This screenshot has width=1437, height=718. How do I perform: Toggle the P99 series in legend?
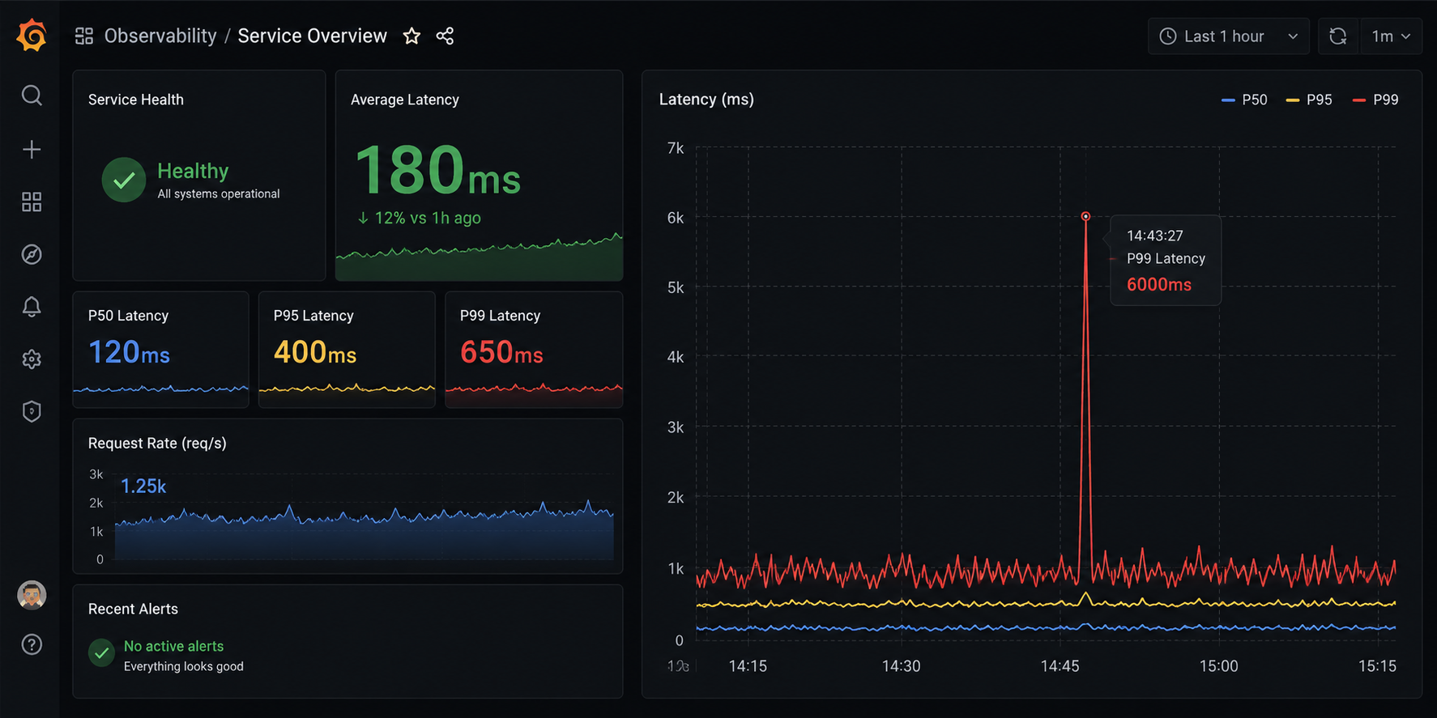pyautogui.click(x=1375, y=100)
